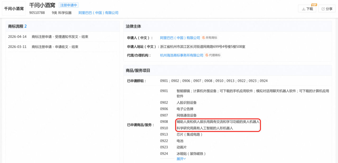Image resolution: width=338 pixels, height=163 pixels.
Task: Open 阿里巴巴（中国）有限公司 link in header
Action: tap(98, 13)
